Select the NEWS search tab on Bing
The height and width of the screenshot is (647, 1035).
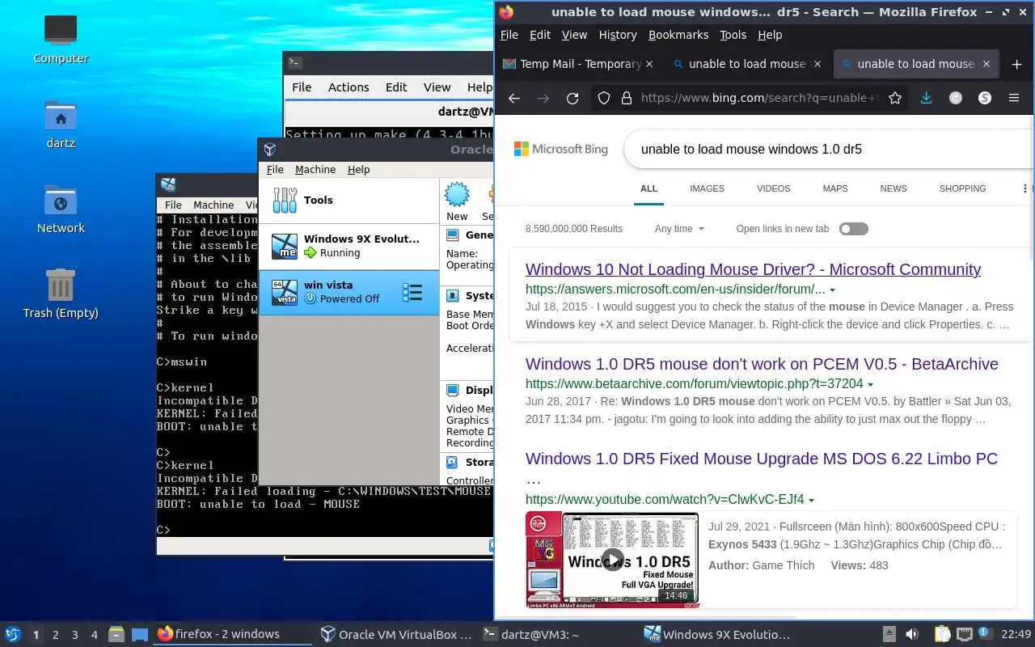[893, 188]
